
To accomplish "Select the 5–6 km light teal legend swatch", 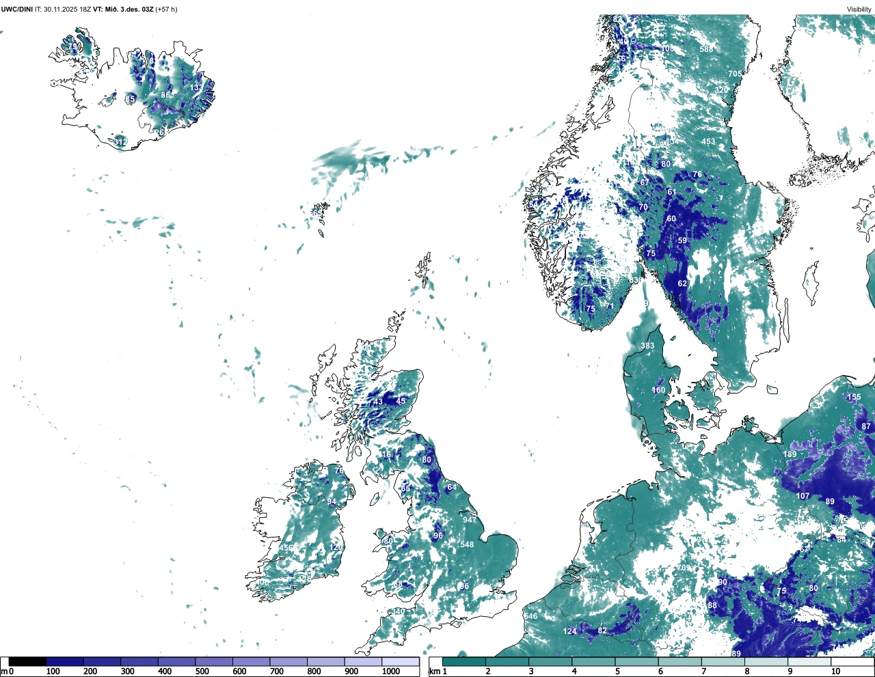I will click(637, 661).
